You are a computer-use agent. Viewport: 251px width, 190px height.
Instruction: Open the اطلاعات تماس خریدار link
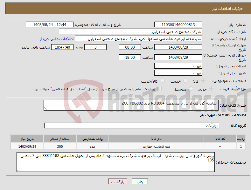57,39
